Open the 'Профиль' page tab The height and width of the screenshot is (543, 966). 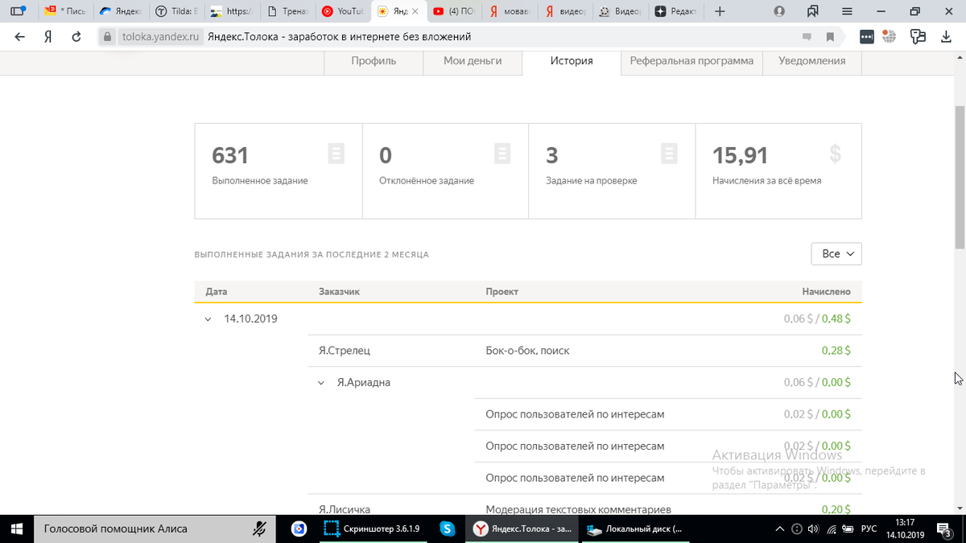374,61
